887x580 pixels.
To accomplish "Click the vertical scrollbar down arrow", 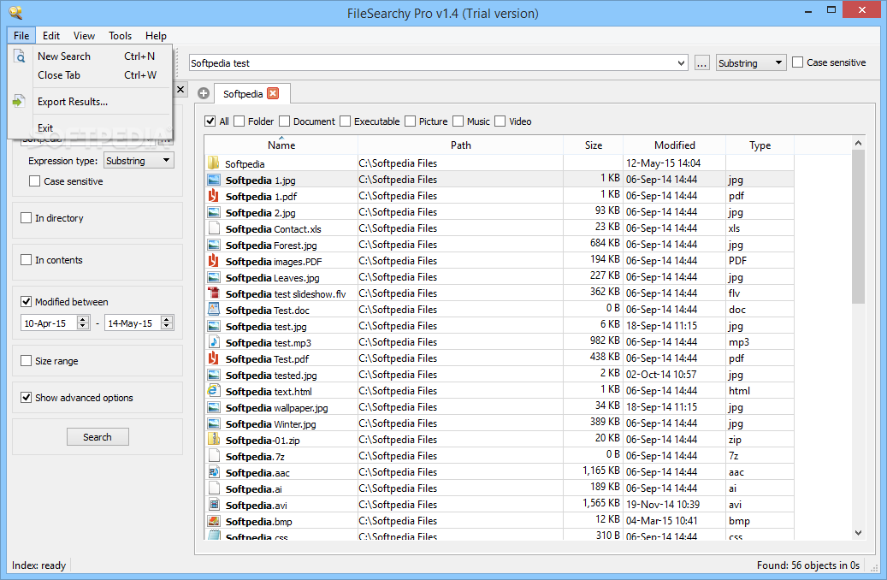I will pyautogui.click(x=858, y=532).
